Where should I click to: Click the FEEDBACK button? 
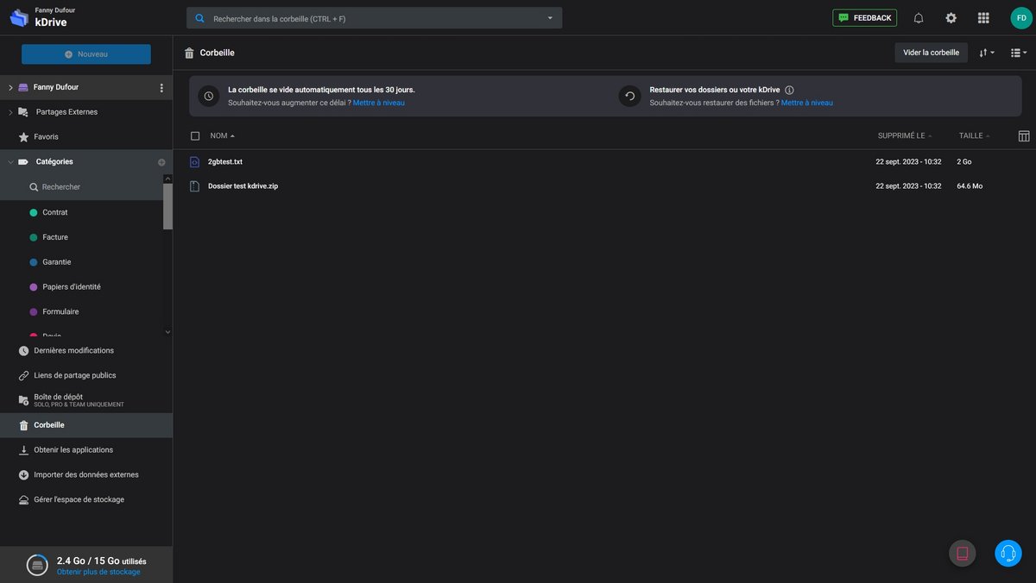point(864,18)
